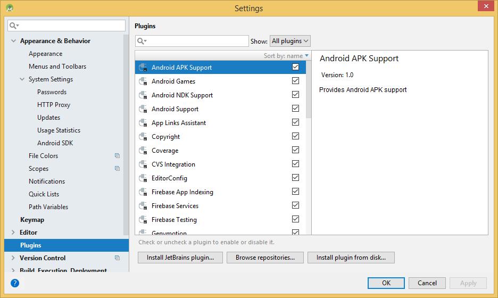498x298 pixels.
Task: Select Updates in the settings tree
Action: coord(48,118)
